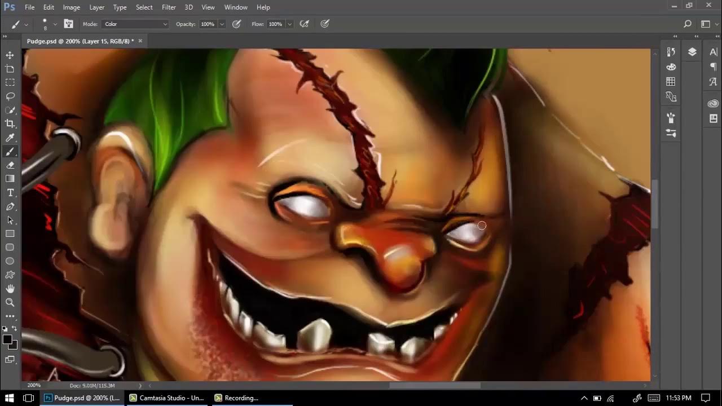
Task: Select the Rounded Rectangle tool
Action: pos(10,248)
